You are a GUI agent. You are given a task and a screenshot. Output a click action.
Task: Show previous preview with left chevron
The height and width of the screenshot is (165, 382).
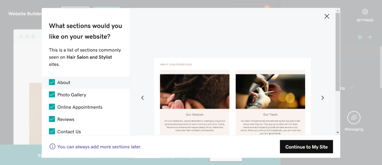pyautogui.click(x=142, y=98)
